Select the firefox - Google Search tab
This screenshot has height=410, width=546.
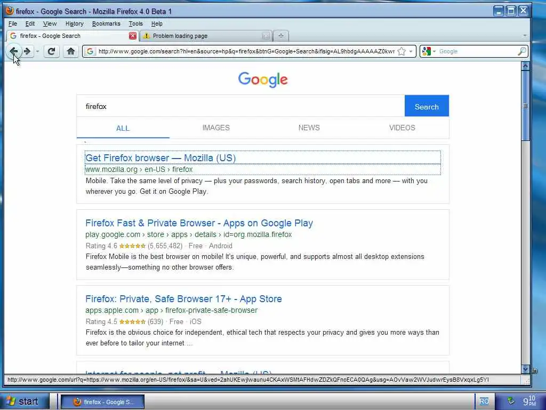[x=73, y=36]
